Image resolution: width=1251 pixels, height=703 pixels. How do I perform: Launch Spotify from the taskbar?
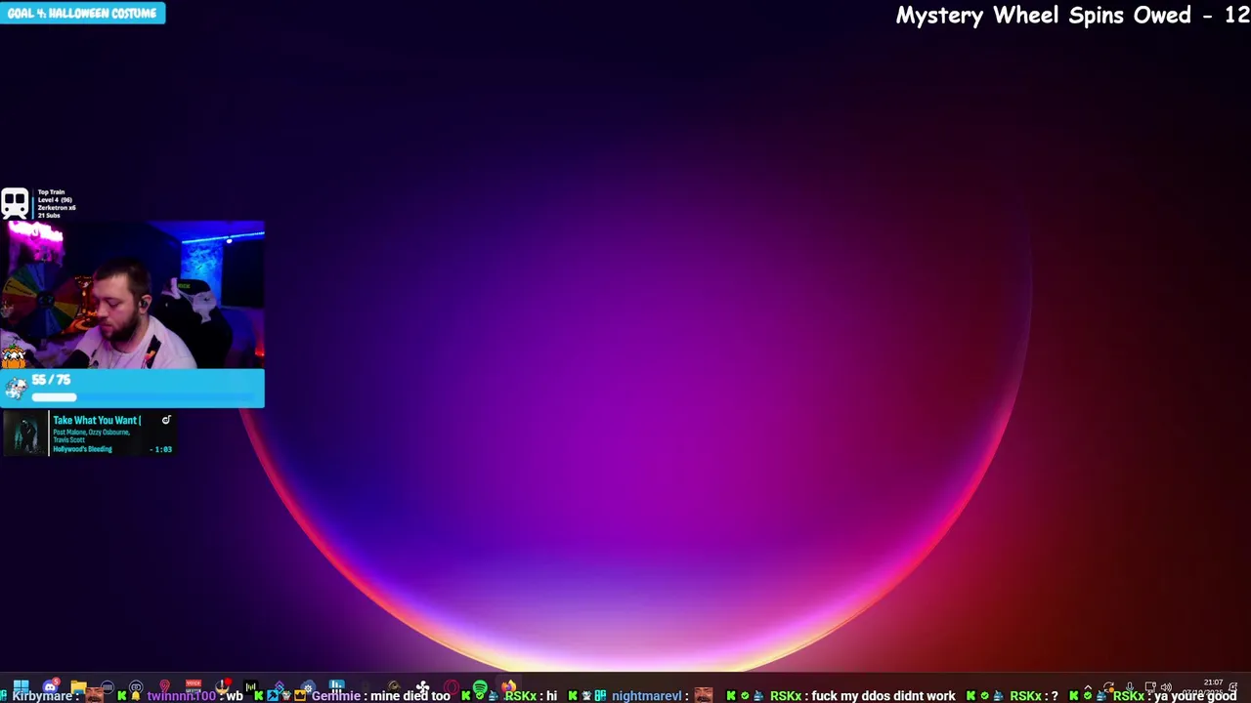click(480, 687)
